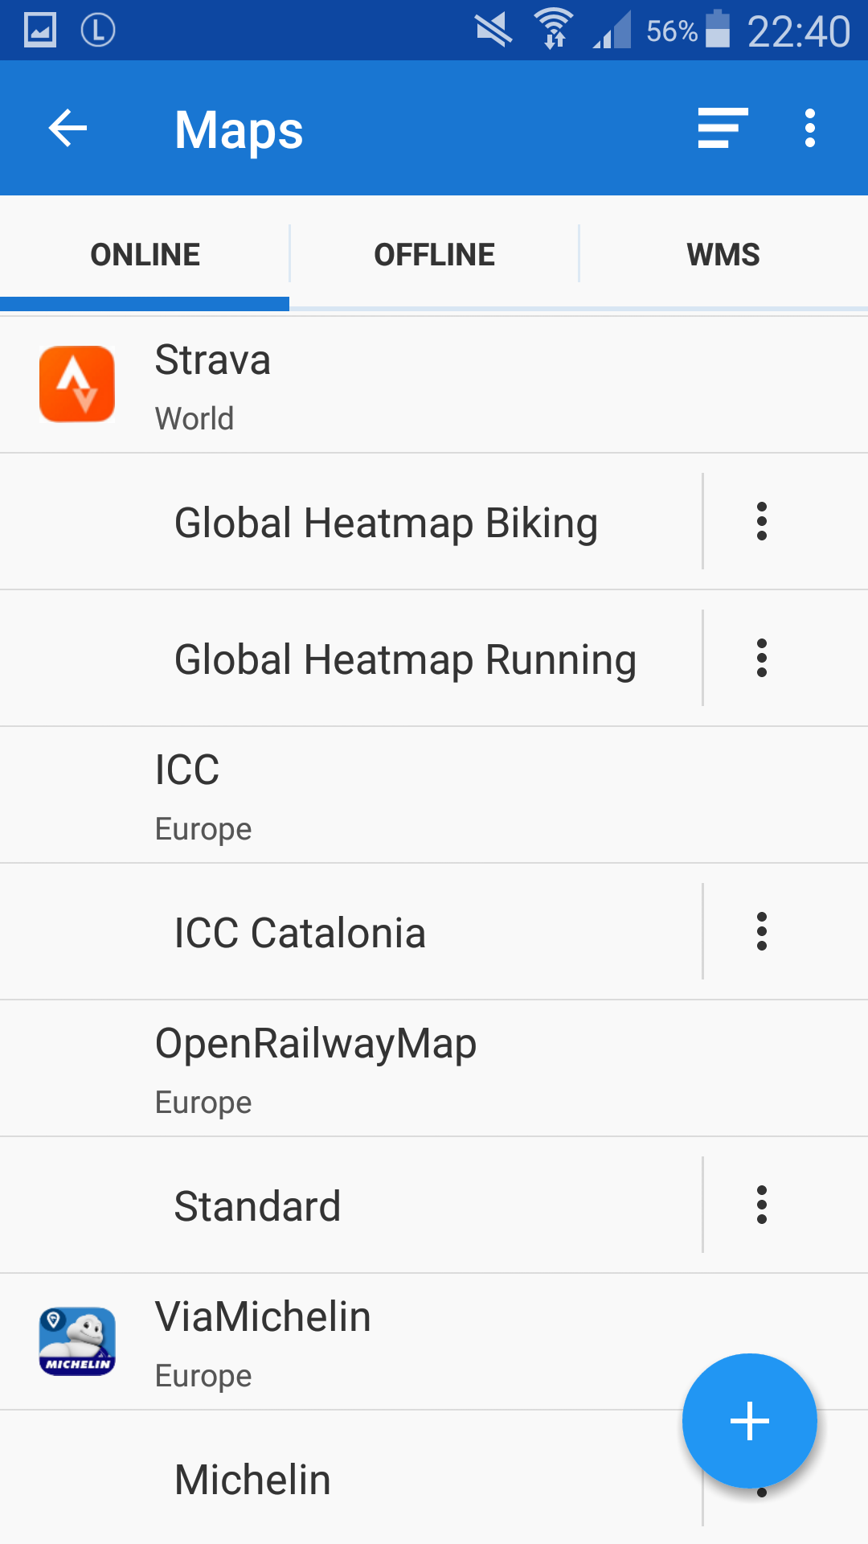
Task: Switch to the OFFLINE tab
Action: pyautogui.click(x=434, y=255)
